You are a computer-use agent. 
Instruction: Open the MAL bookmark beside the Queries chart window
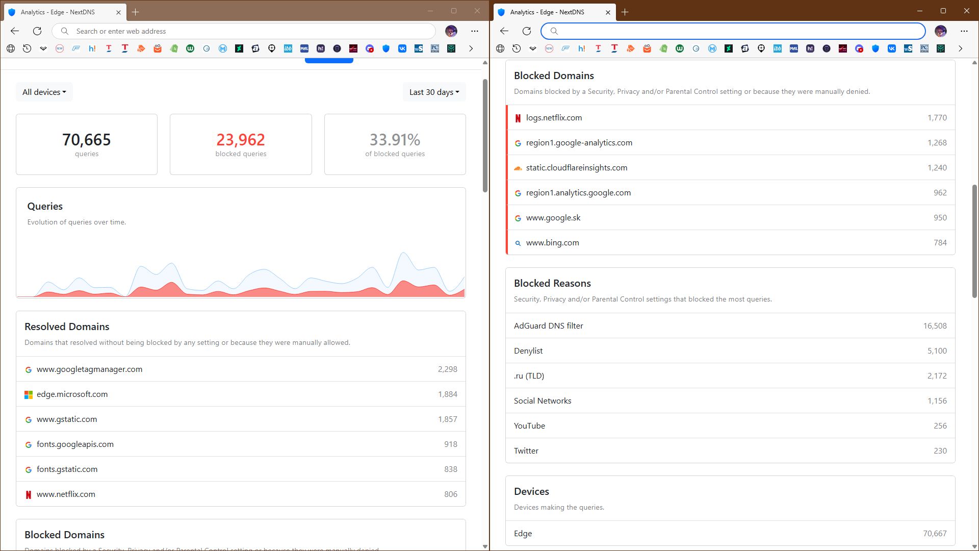pos(304,48)
